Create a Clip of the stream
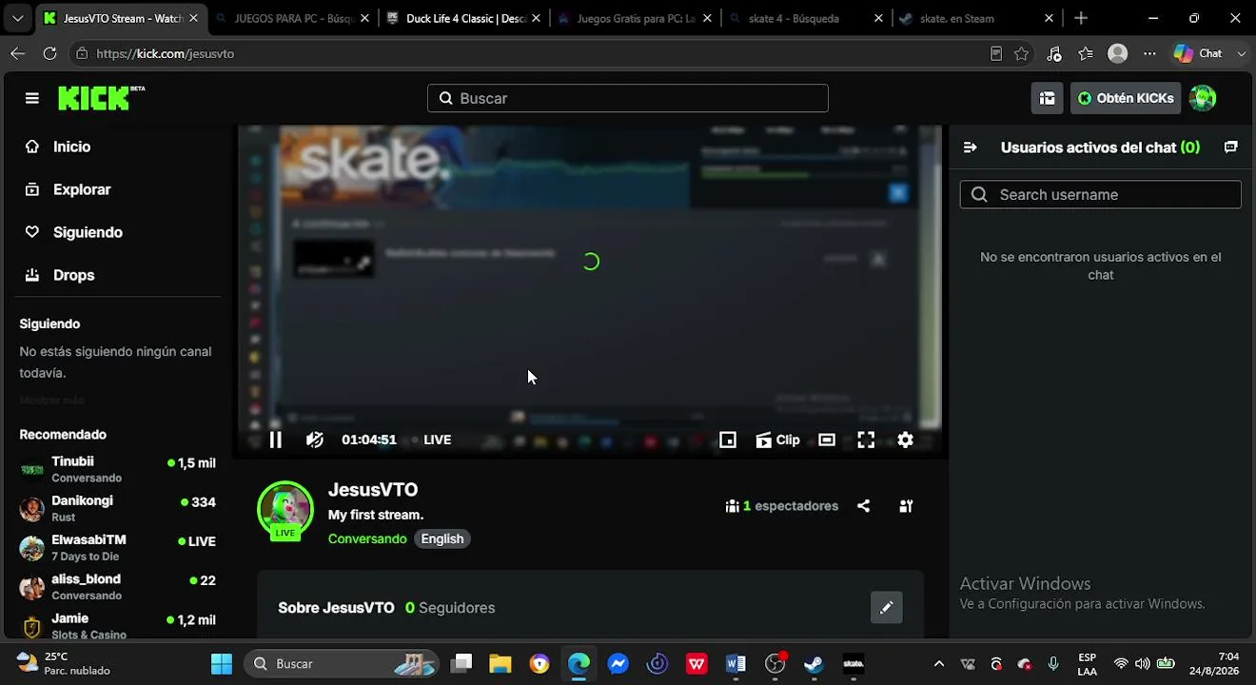Viewport: 1256px width, 685px height. click(777, 440)
